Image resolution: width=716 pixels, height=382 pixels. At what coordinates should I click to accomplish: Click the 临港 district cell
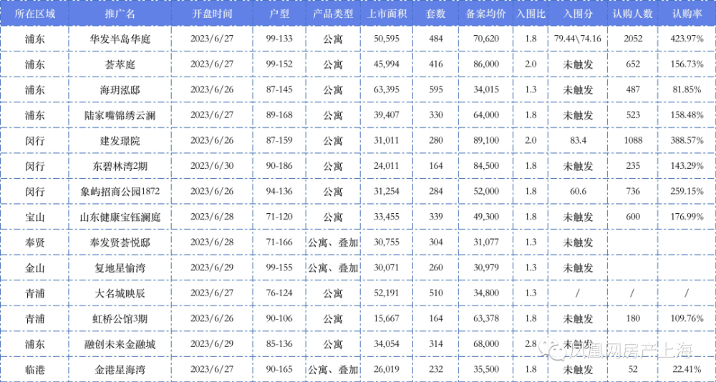(34, 369)
